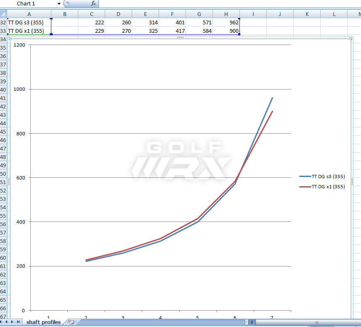Click the Insert Worksheet tab icon
Screen dimensions: 361x327
(71, 322)
